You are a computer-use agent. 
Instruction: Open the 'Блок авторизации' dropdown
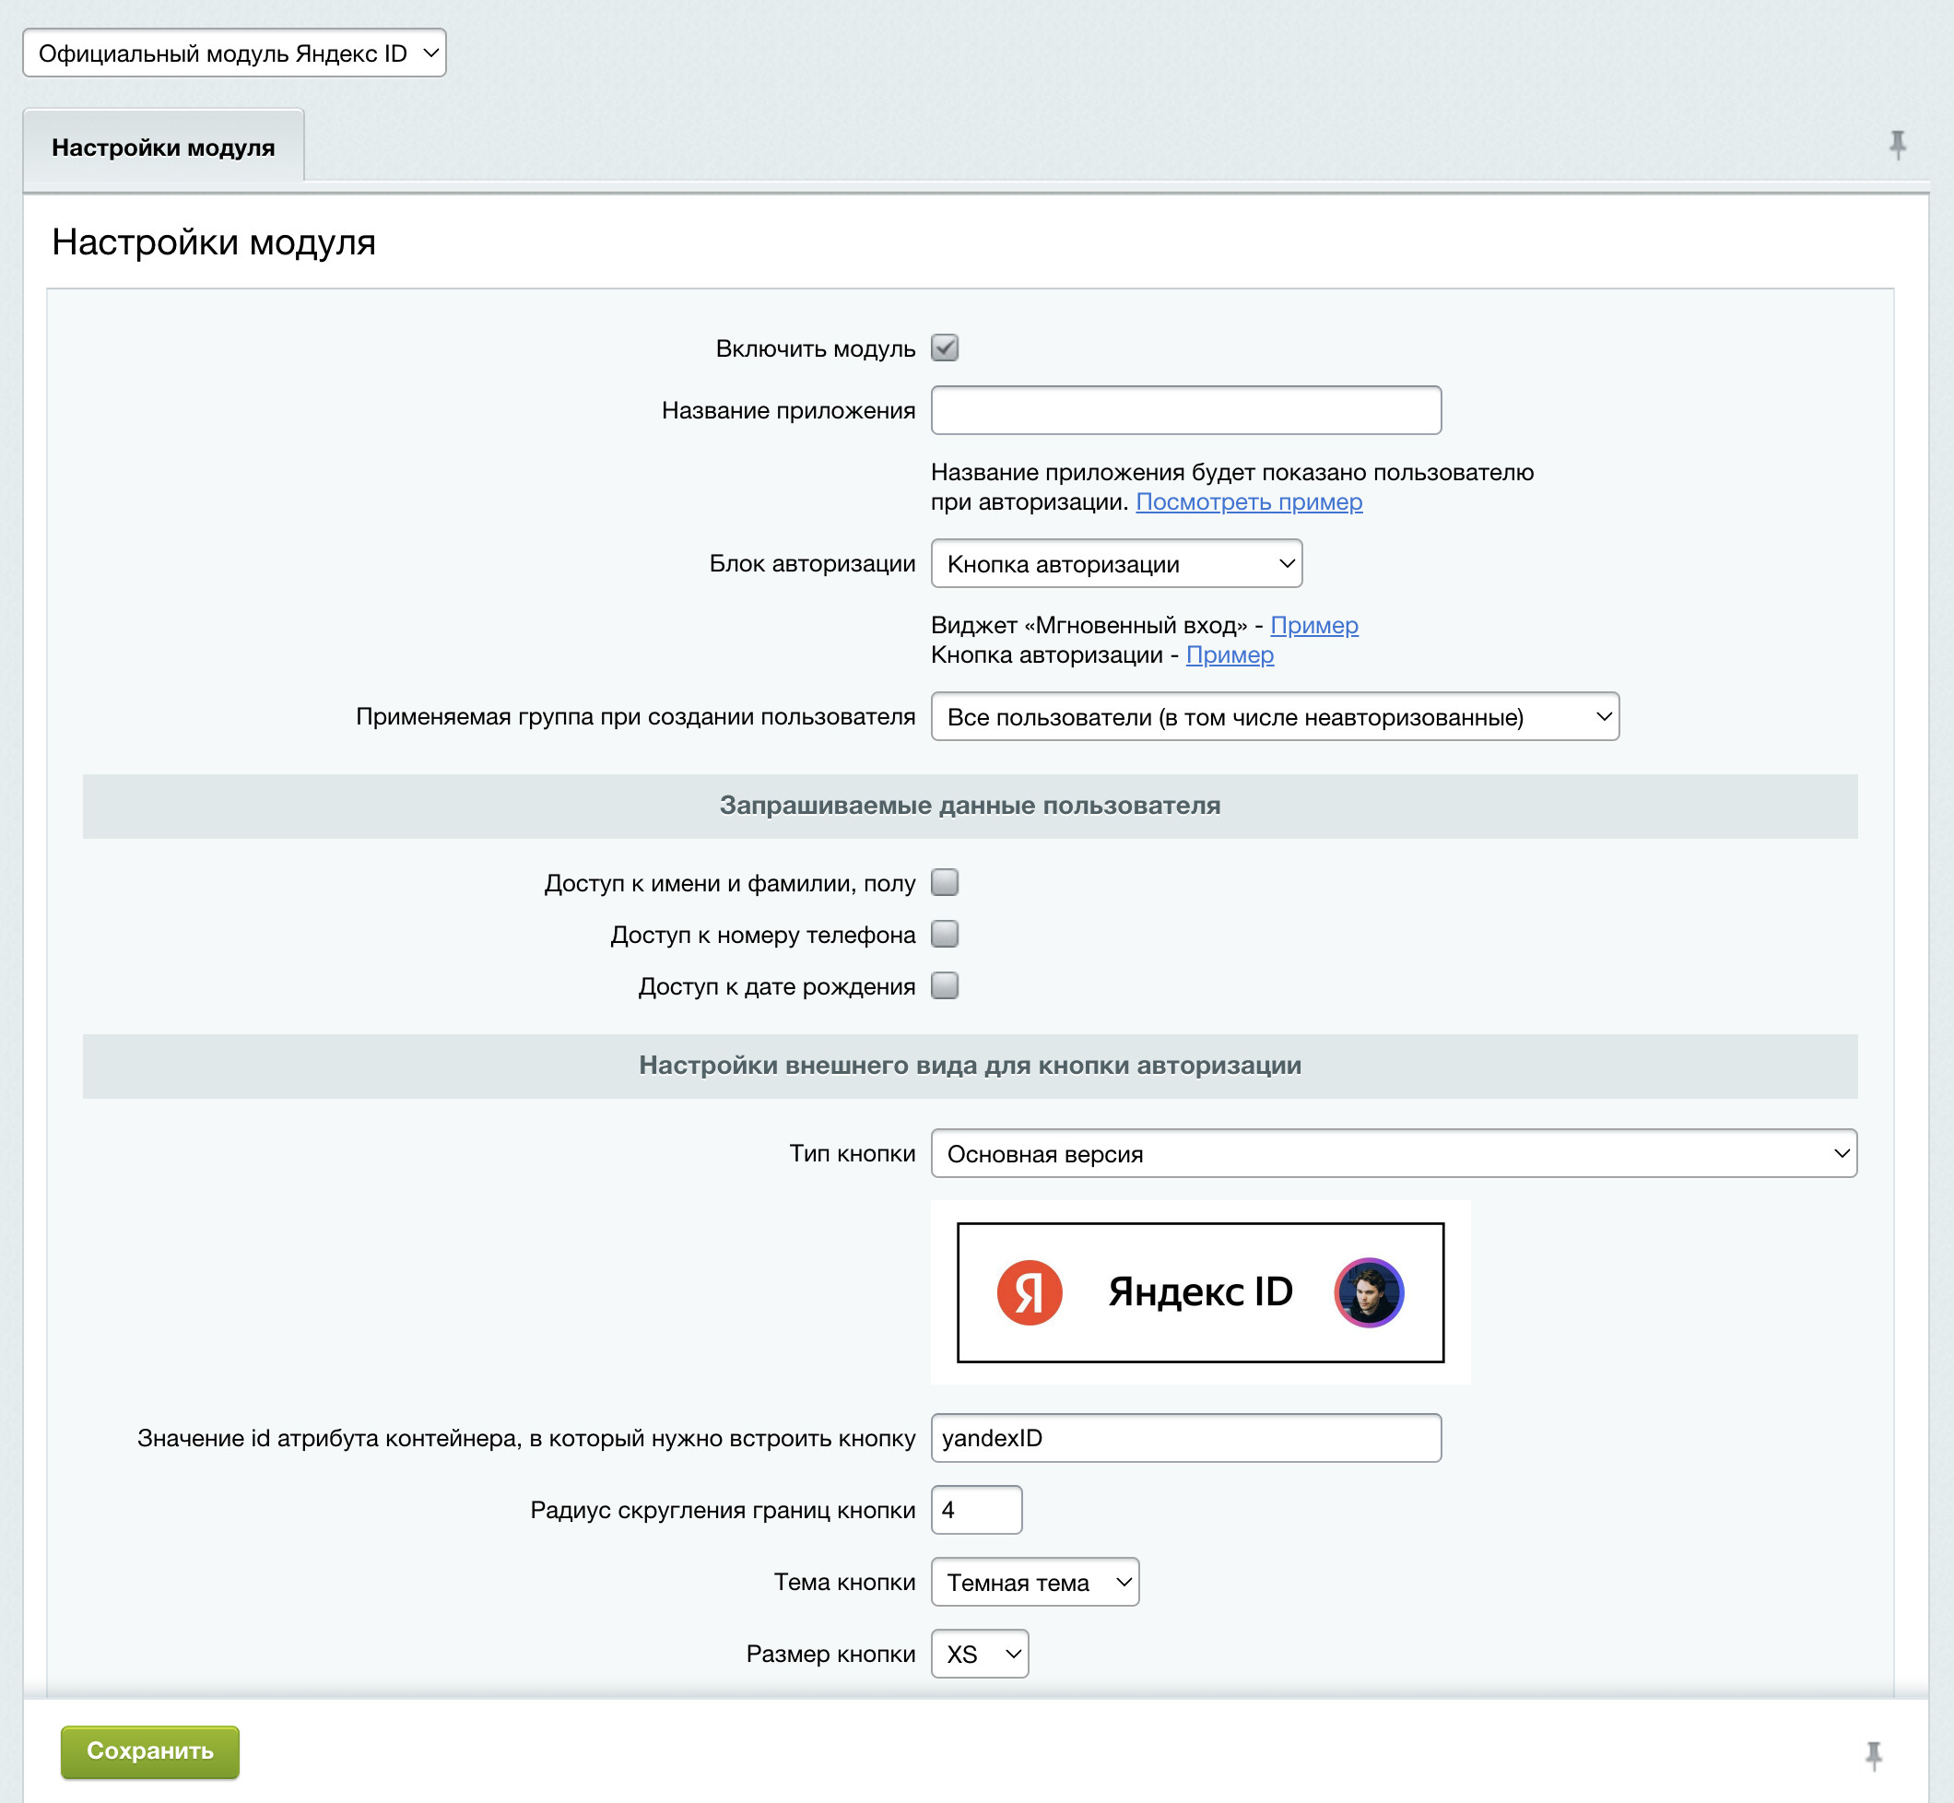coord(1116,564)
